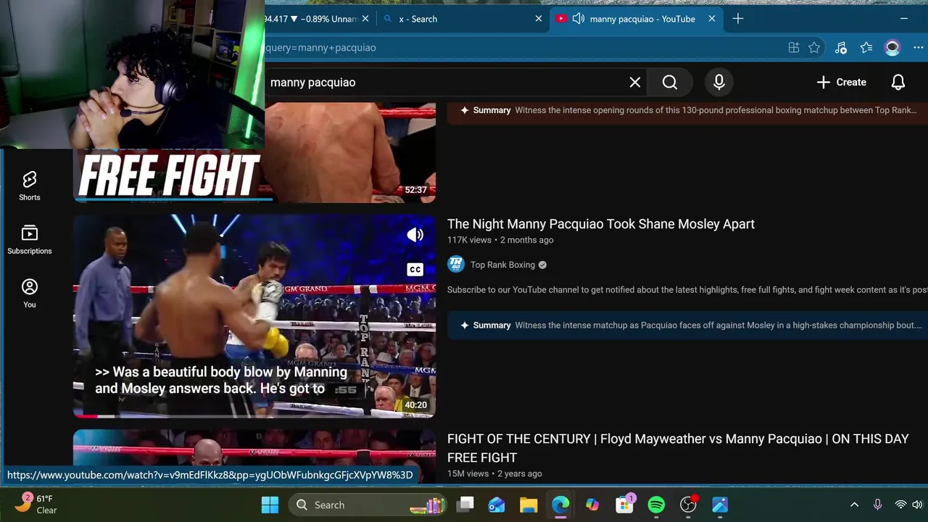Toggle captions on the Mosley preview
This screenshot has height=522, width=928.
tap(415, 270)
